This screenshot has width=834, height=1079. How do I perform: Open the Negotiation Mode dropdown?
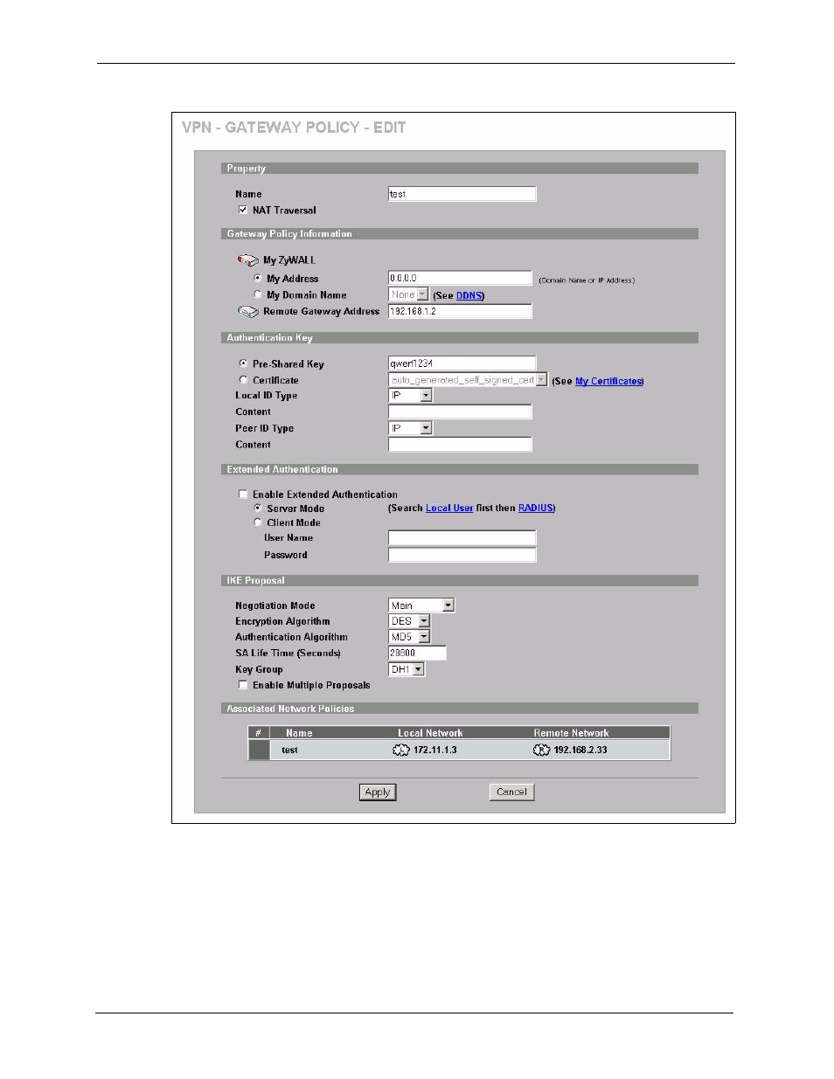coord(421,605)
